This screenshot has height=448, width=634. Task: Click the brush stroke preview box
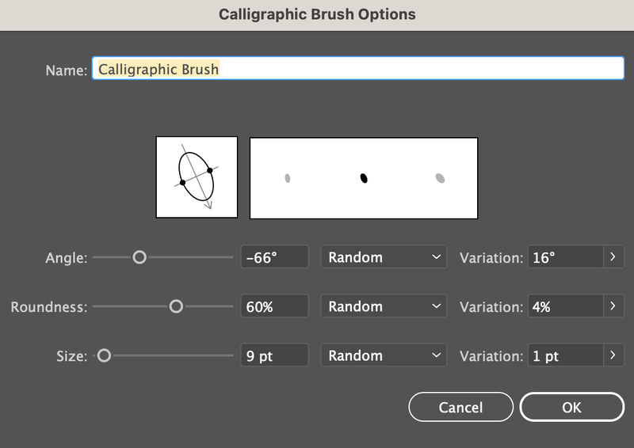(364, 178)
